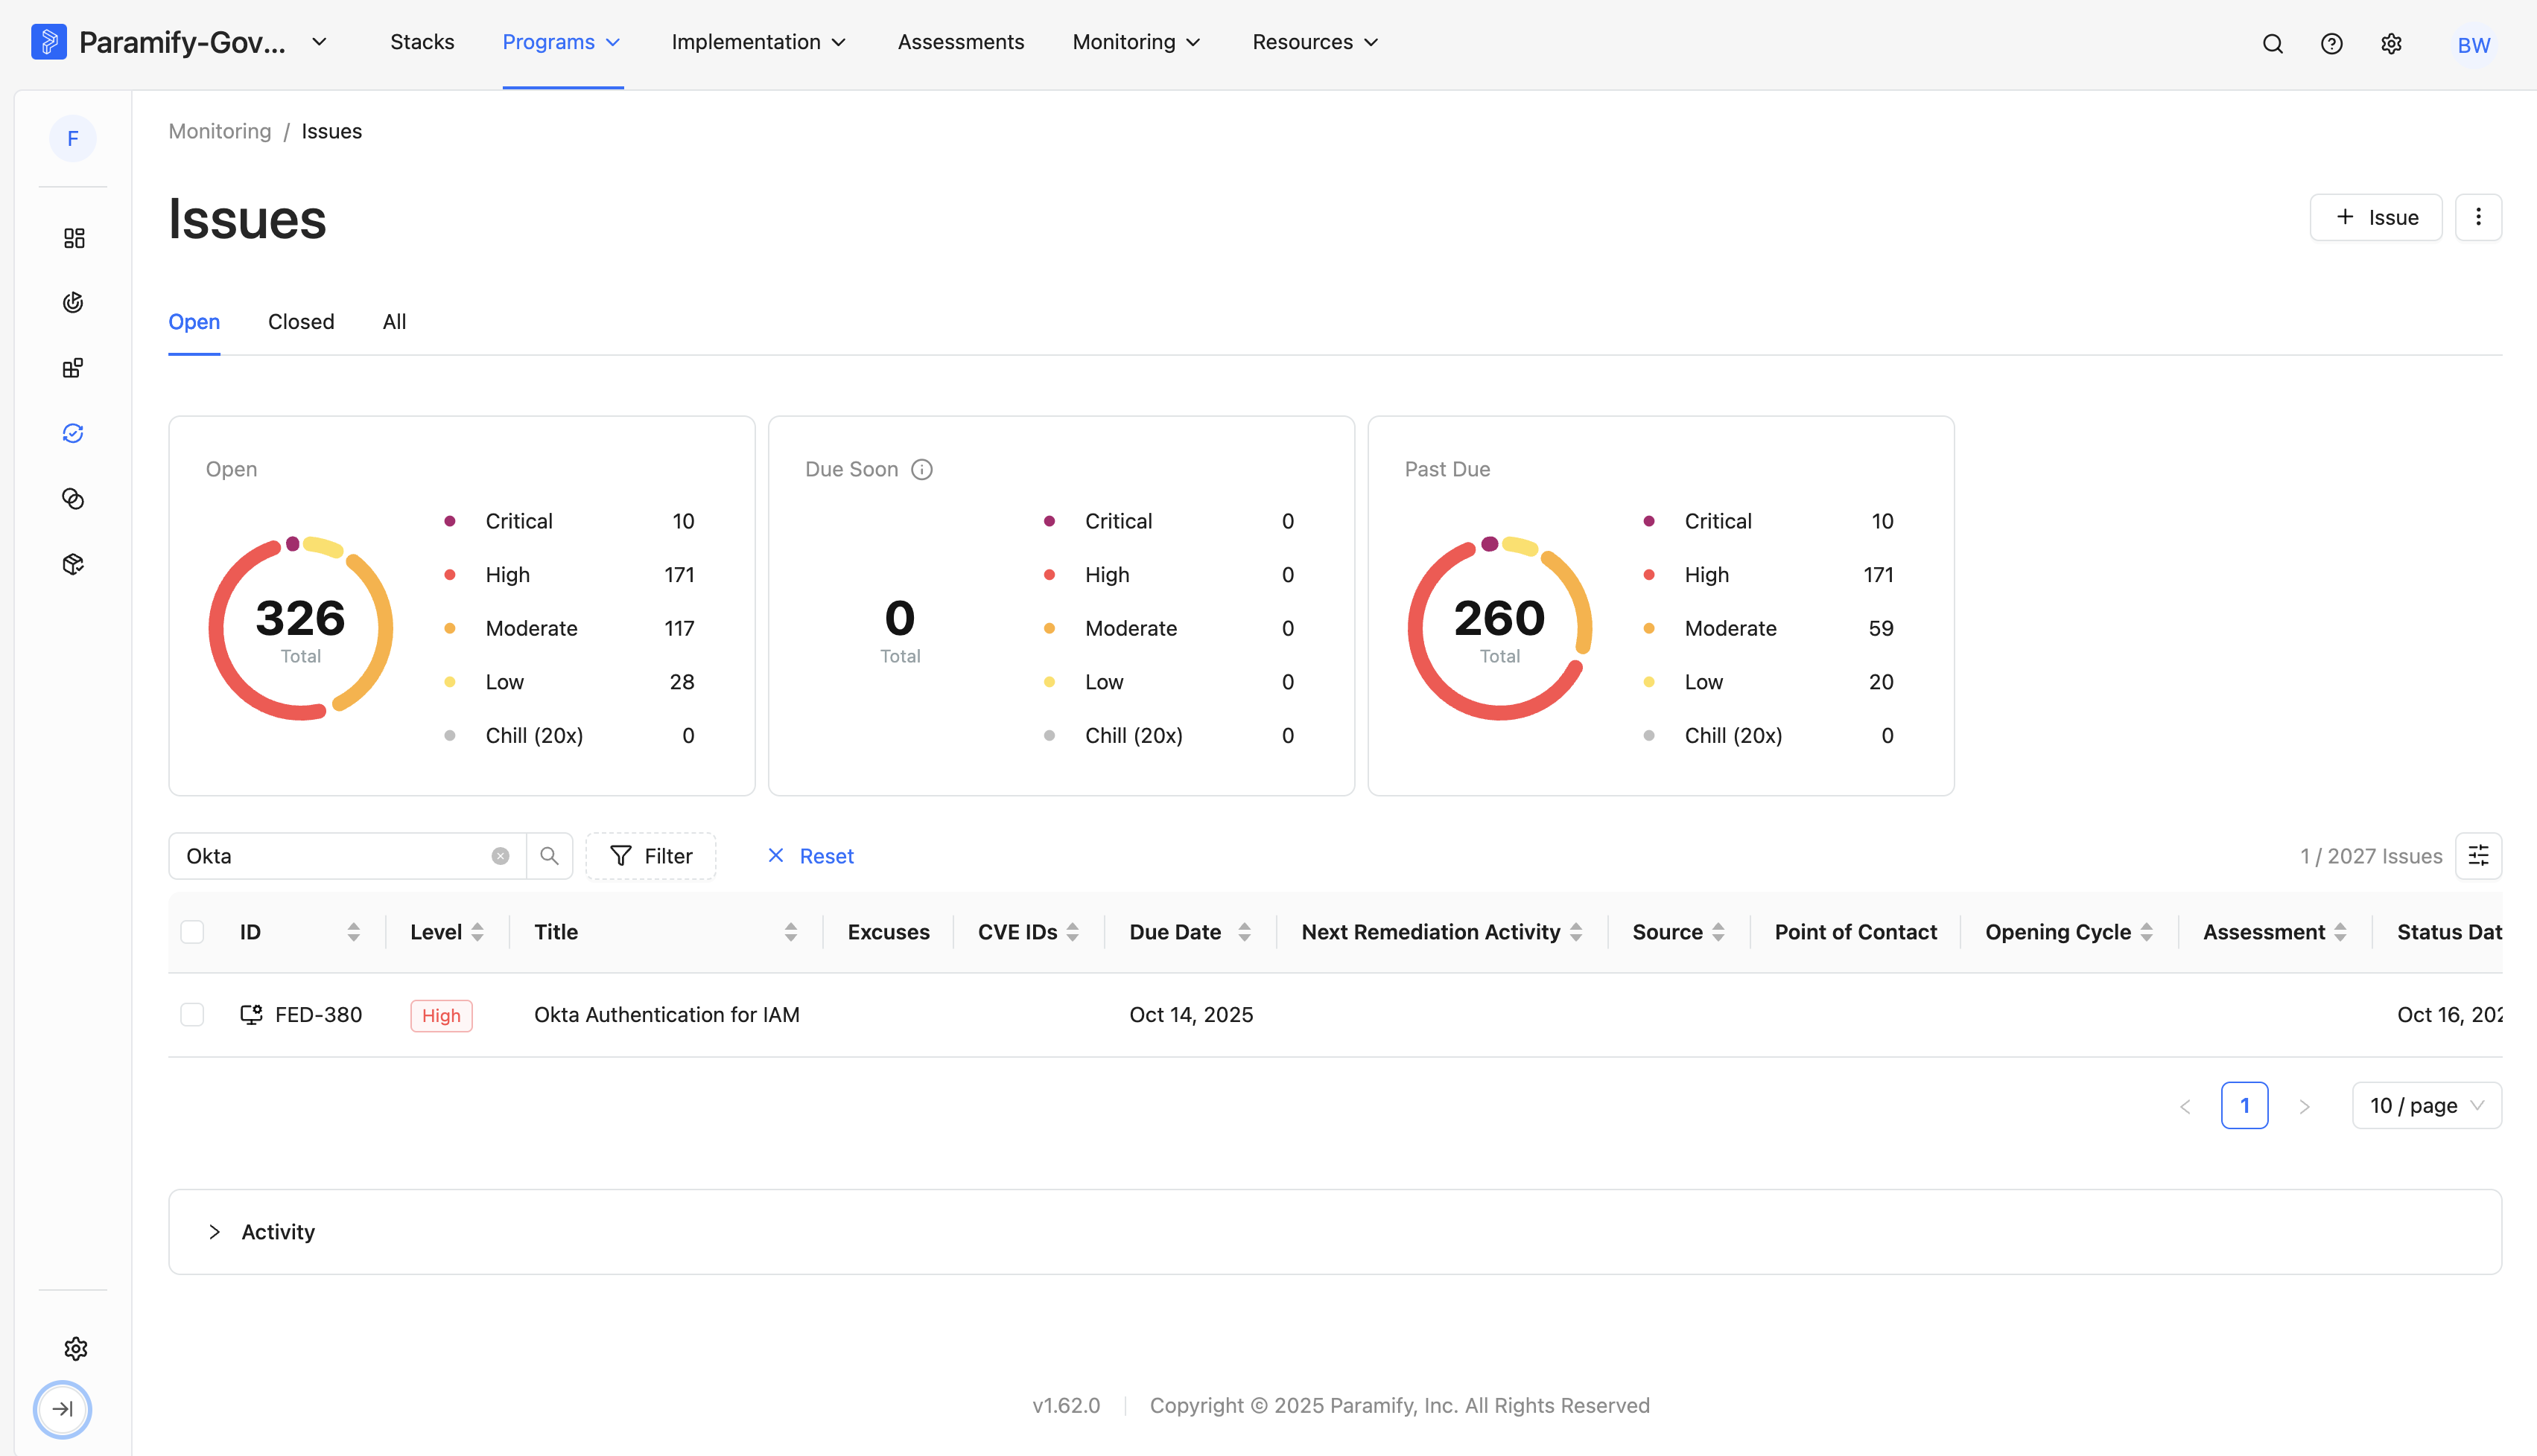Click the add Issue button
2537x1456 pixels.
2375,217
